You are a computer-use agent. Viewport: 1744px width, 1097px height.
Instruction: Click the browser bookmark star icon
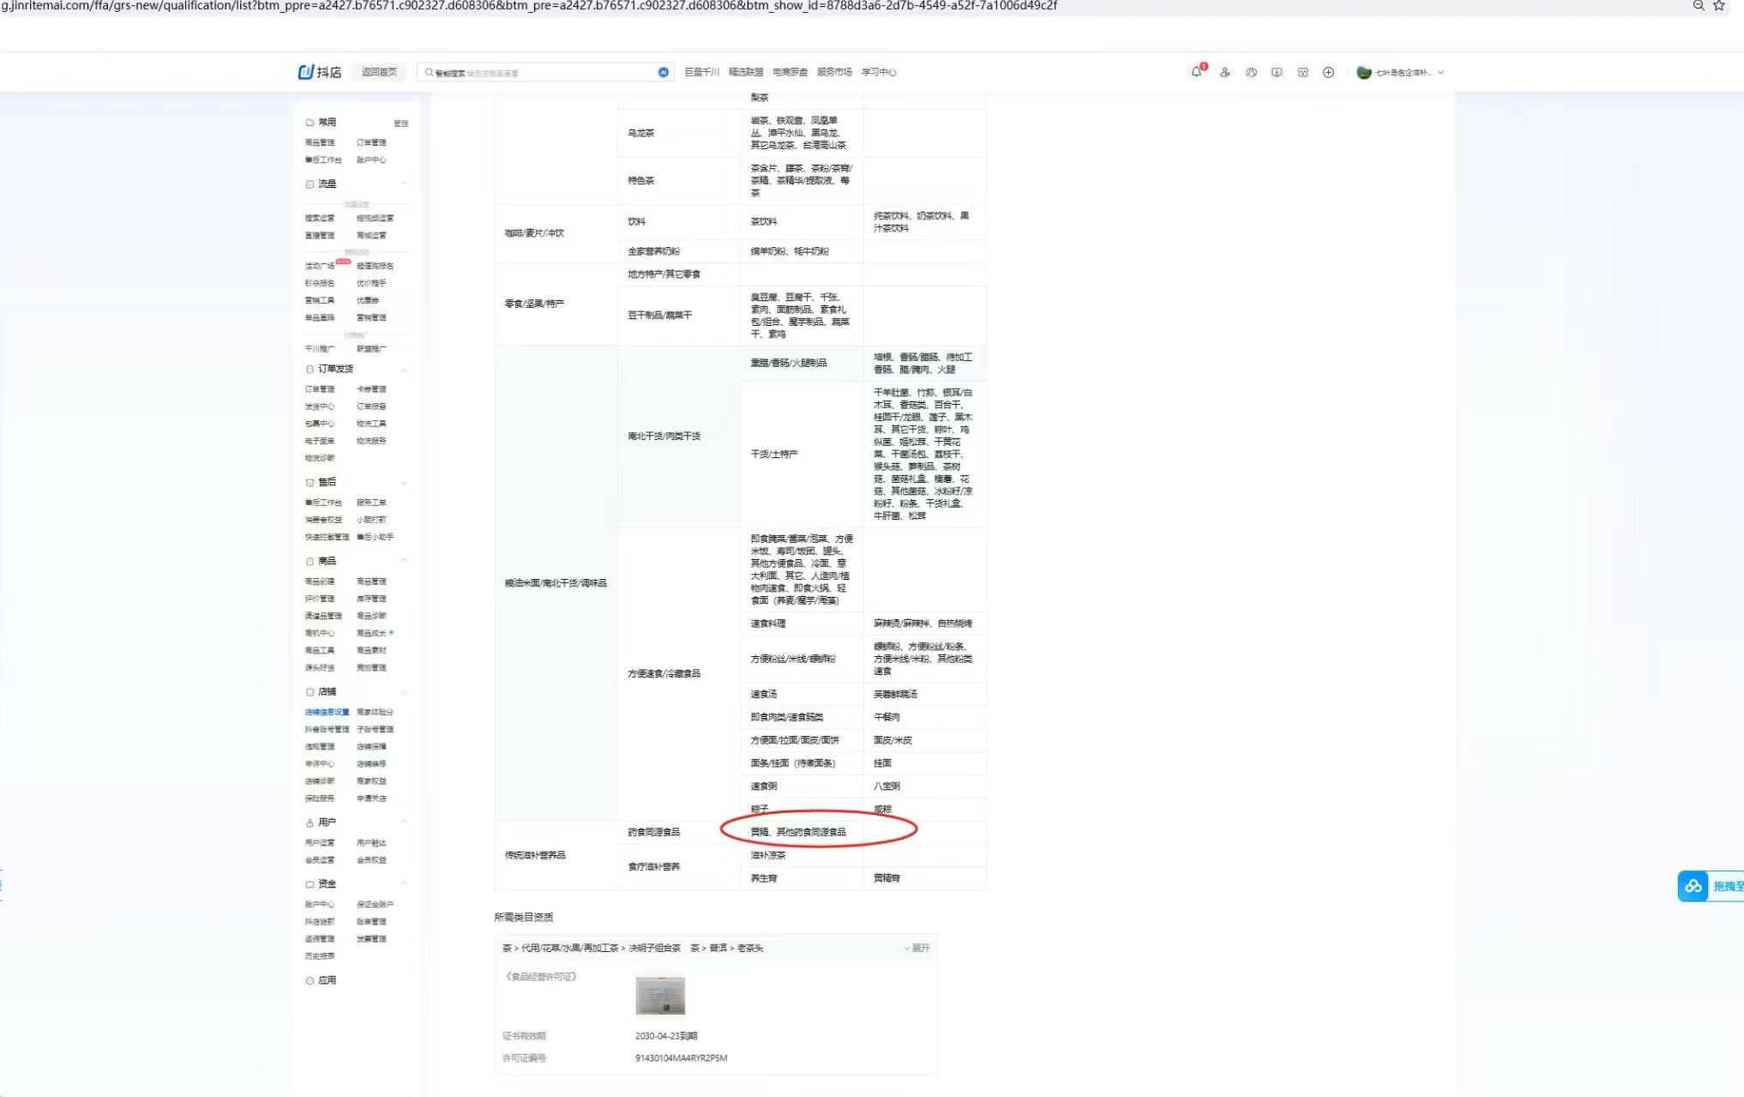1719,6
